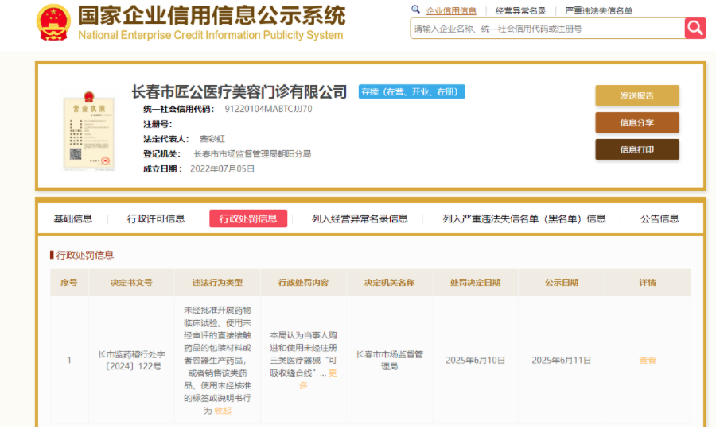Click the small blue magnifier icon

point(415,9)
